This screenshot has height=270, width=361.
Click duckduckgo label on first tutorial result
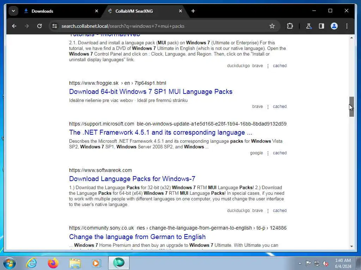tap(238, 66)
